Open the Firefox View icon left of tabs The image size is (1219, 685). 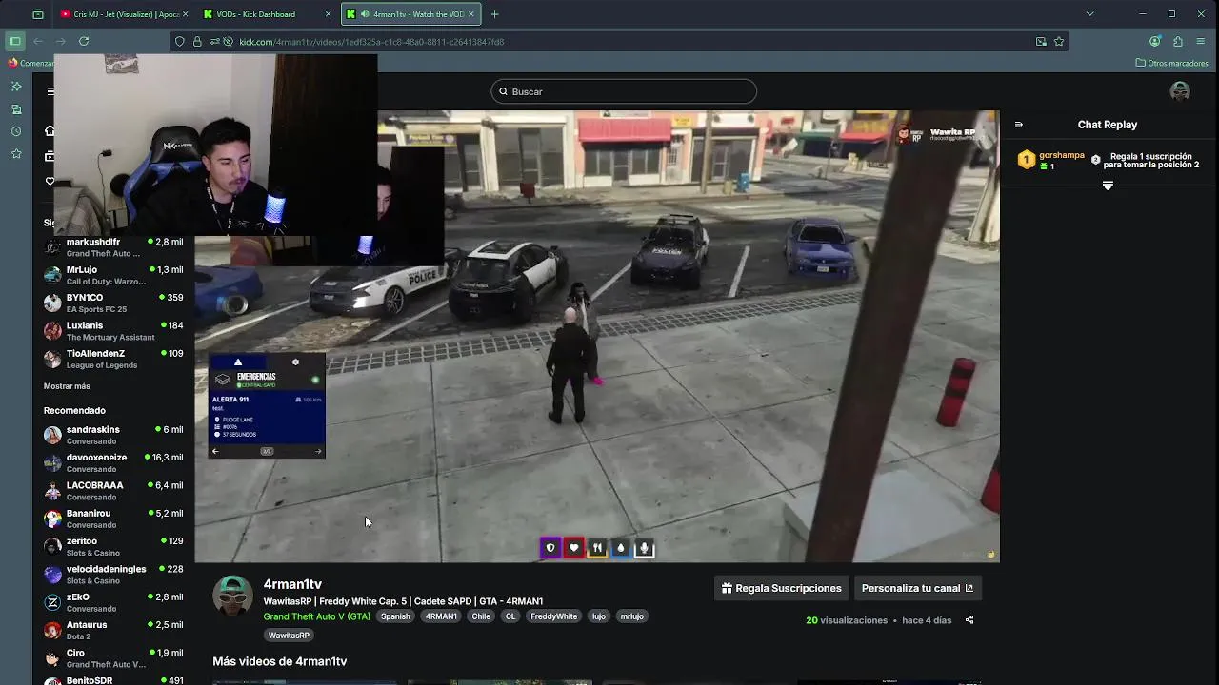pyautogui.click(x=37, y=14)
